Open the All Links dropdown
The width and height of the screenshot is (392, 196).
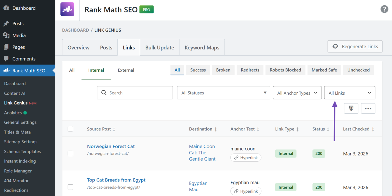click(349, 92)
